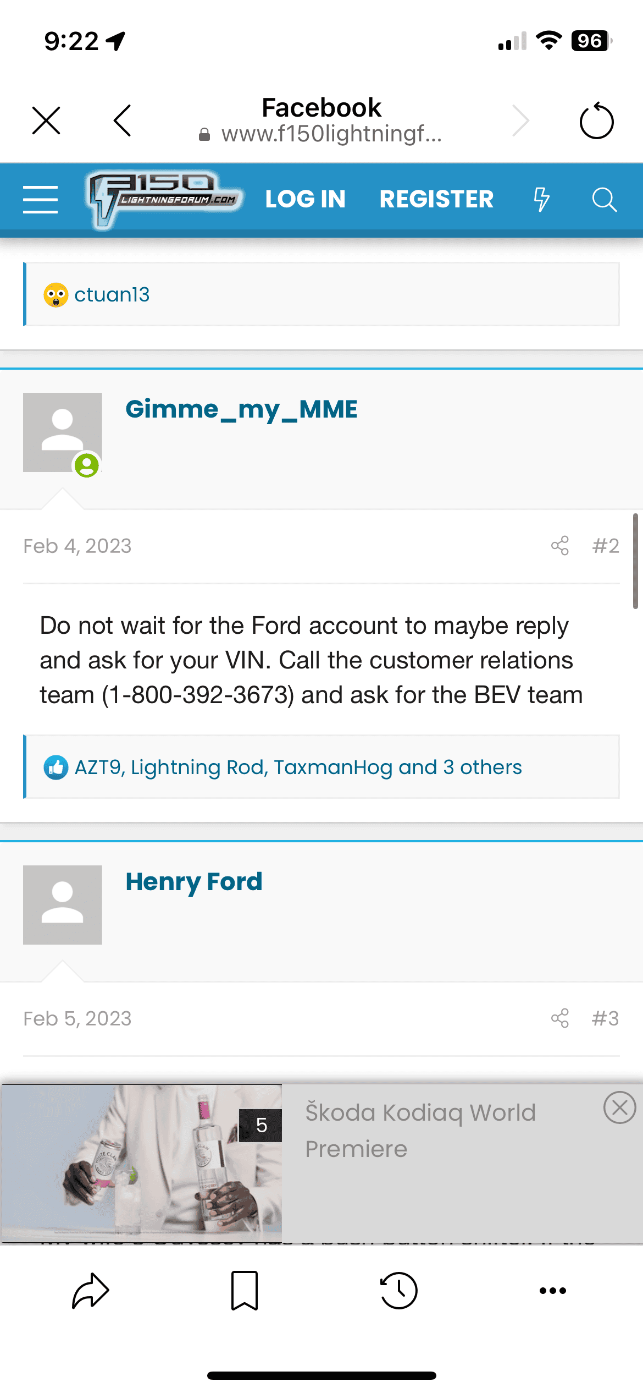Screen dimensions: 643x1393
Task: Play the Škoda Kodiaq video ad thumbnail
Action: click(x=142, y=1164)
